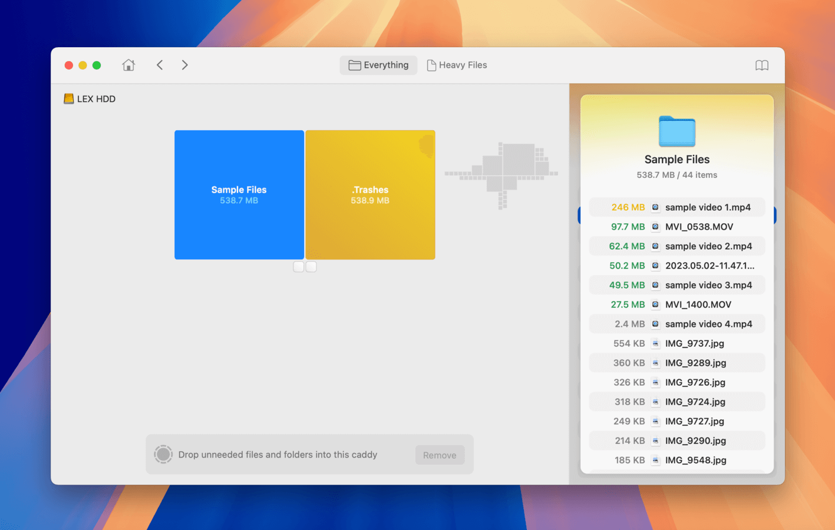Click the left tiny block under Sample Files
The image size is (835, 530).
(x=299, y=267)
